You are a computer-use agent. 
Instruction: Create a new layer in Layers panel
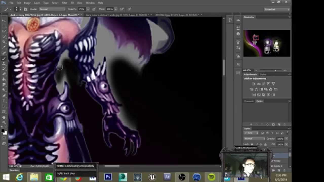click(x=279, y=171)
